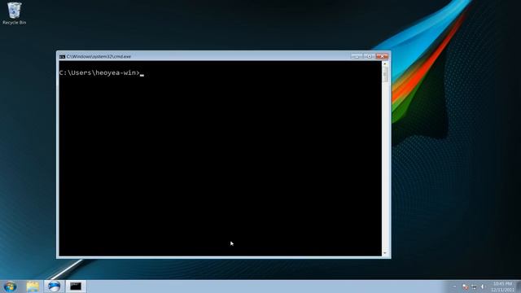The width and height of the screenshot is (521, 293).
Task: Select the Recycle Bin desktop icon
Action: coord(14,13)
